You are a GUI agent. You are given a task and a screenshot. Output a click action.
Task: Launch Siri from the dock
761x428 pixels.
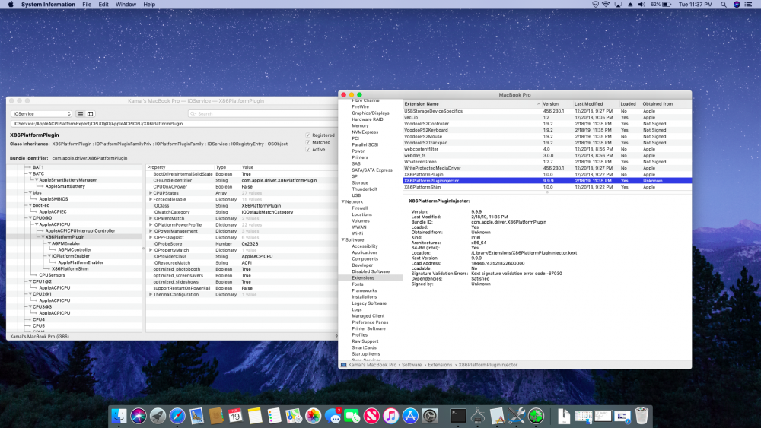coord(139,416)
